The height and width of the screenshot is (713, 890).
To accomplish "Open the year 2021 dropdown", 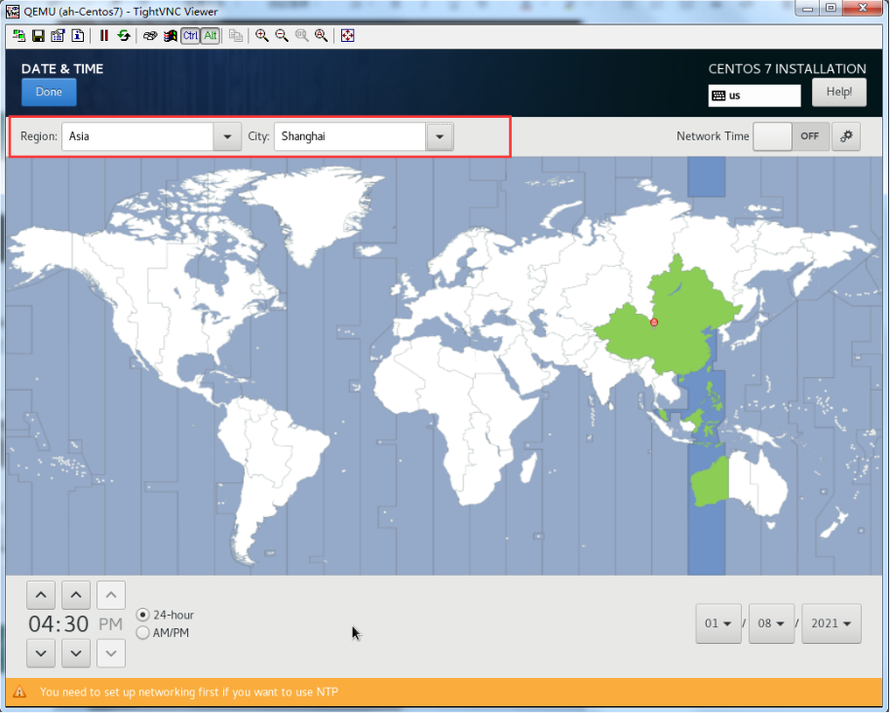I will coord(831,623).
